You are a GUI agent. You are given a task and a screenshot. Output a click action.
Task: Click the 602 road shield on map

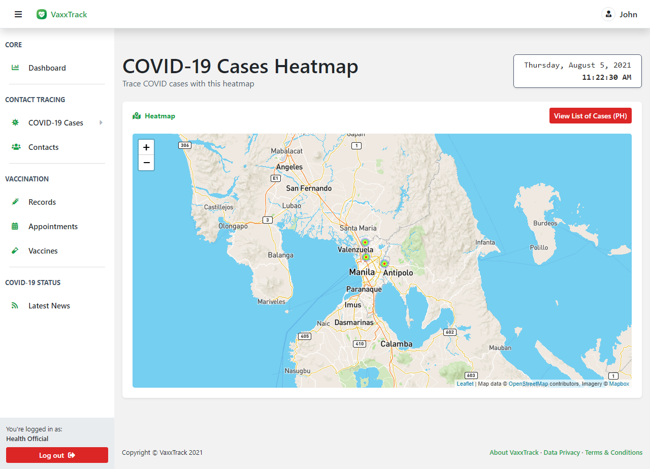[x=449, y=332]
